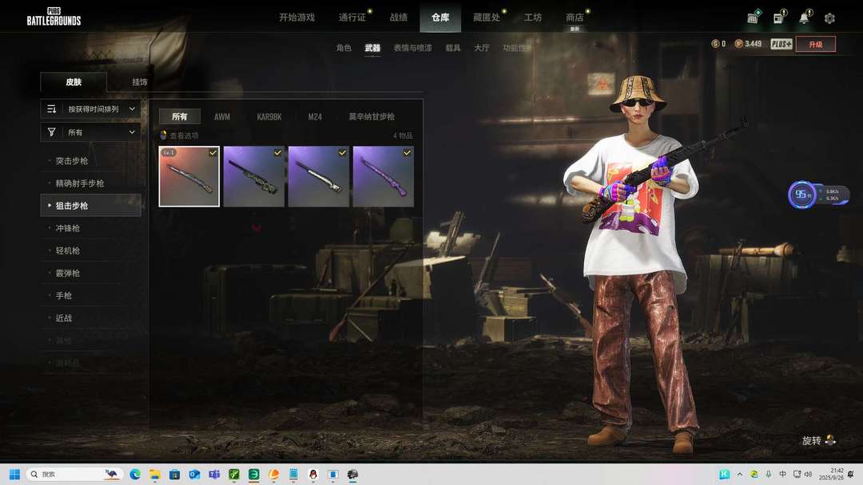Viewport: 863px width, 485px height.
Task: Open the taskbar clock showing 21:42
Action: [830, 474]
